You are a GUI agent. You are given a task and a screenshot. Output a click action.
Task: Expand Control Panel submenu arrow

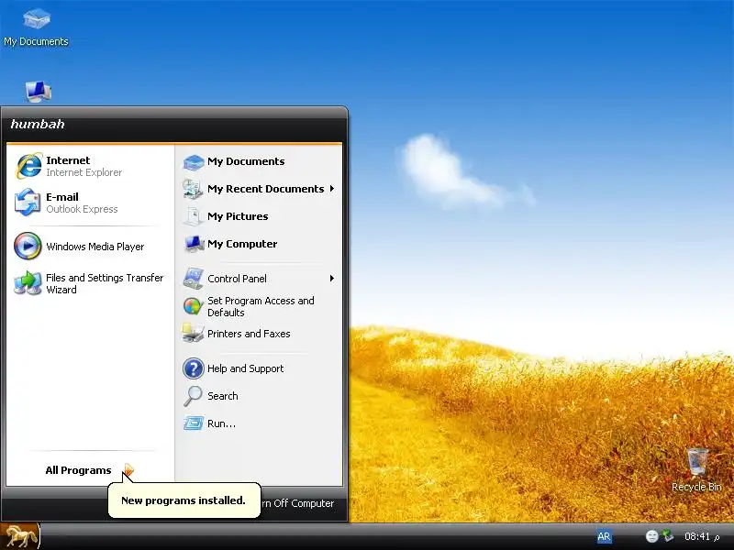[x=332, y=279]
